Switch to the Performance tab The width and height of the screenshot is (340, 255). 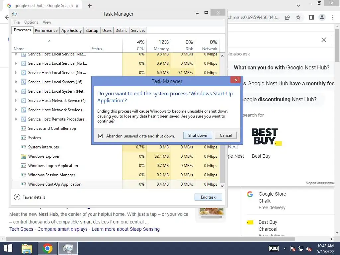click(x=46, y=30)
